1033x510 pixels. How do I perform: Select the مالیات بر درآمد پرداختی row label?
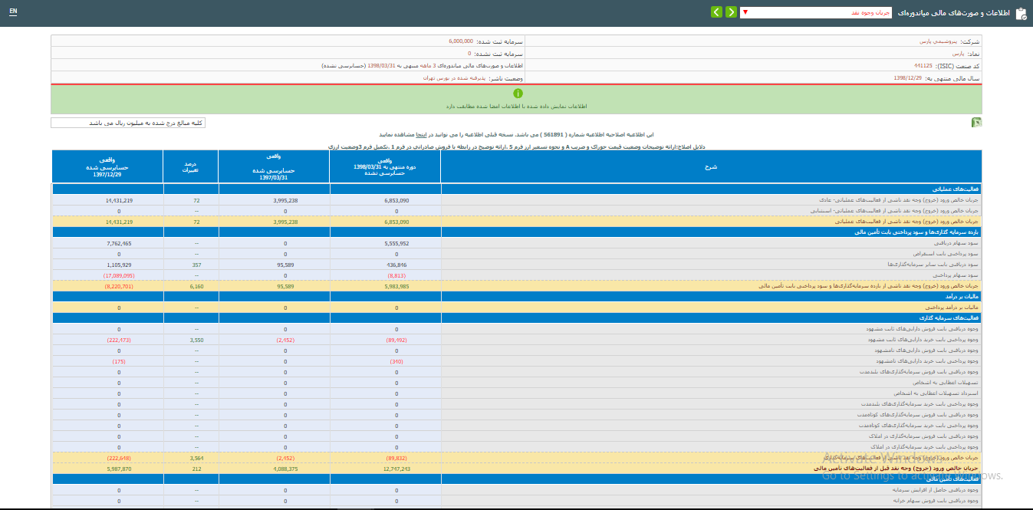952,308
